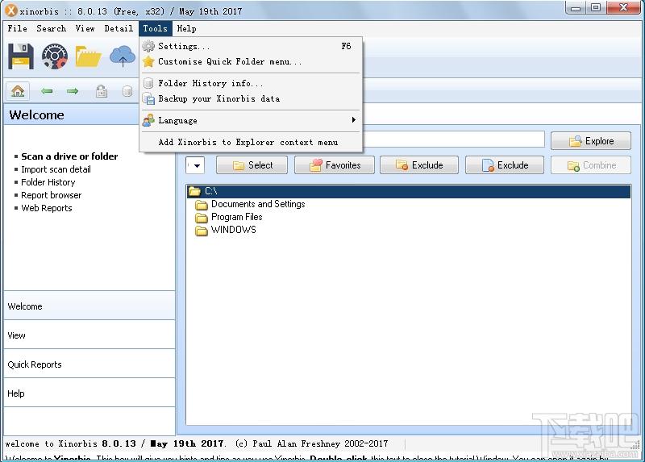
Task: Click the Documents and Settings folder icon
Action: [201, 205]
